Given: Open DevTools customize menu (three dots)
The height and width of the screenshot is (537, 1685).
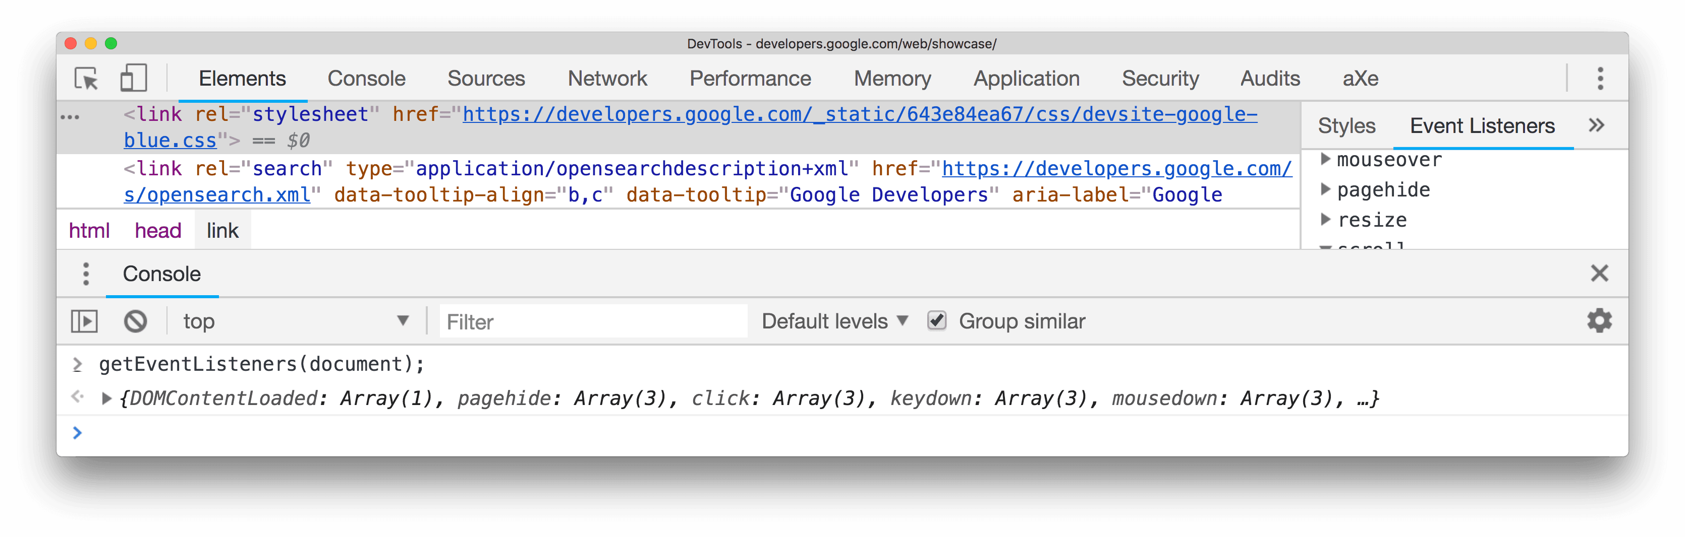Looking at the screenshot, I should point(1601,79).
